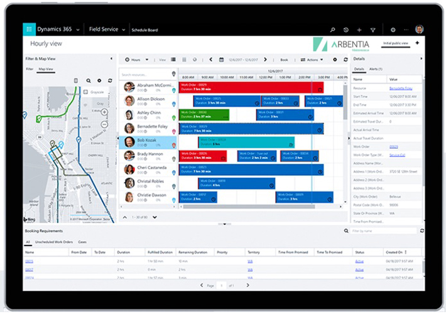Select Bob Kozak's teal booking block
Screen dimensions: 446x314
pyautogui.click(x=246, y=142)
